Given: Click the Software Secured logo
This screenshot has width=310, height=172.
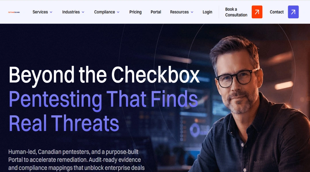Looking at the screenshot, I should [14, 12].
